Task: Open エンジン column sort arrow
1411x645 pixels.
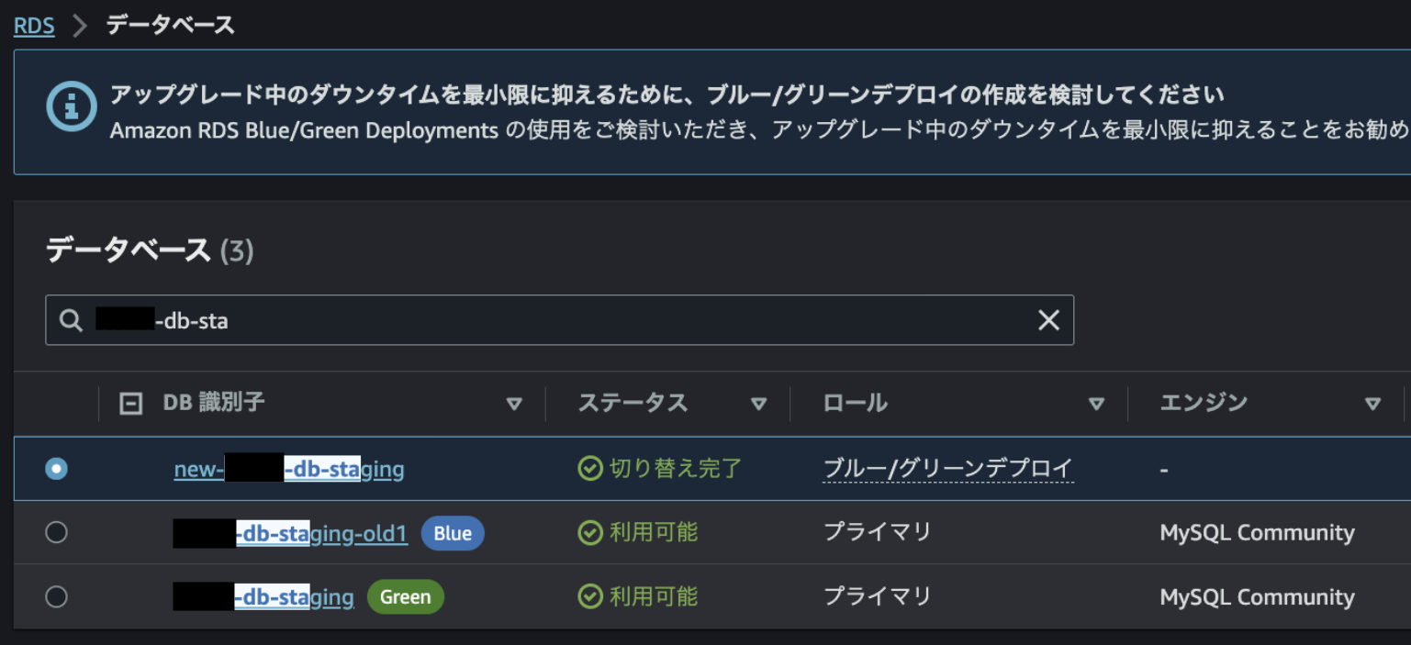Action: tap(1372, 404)
